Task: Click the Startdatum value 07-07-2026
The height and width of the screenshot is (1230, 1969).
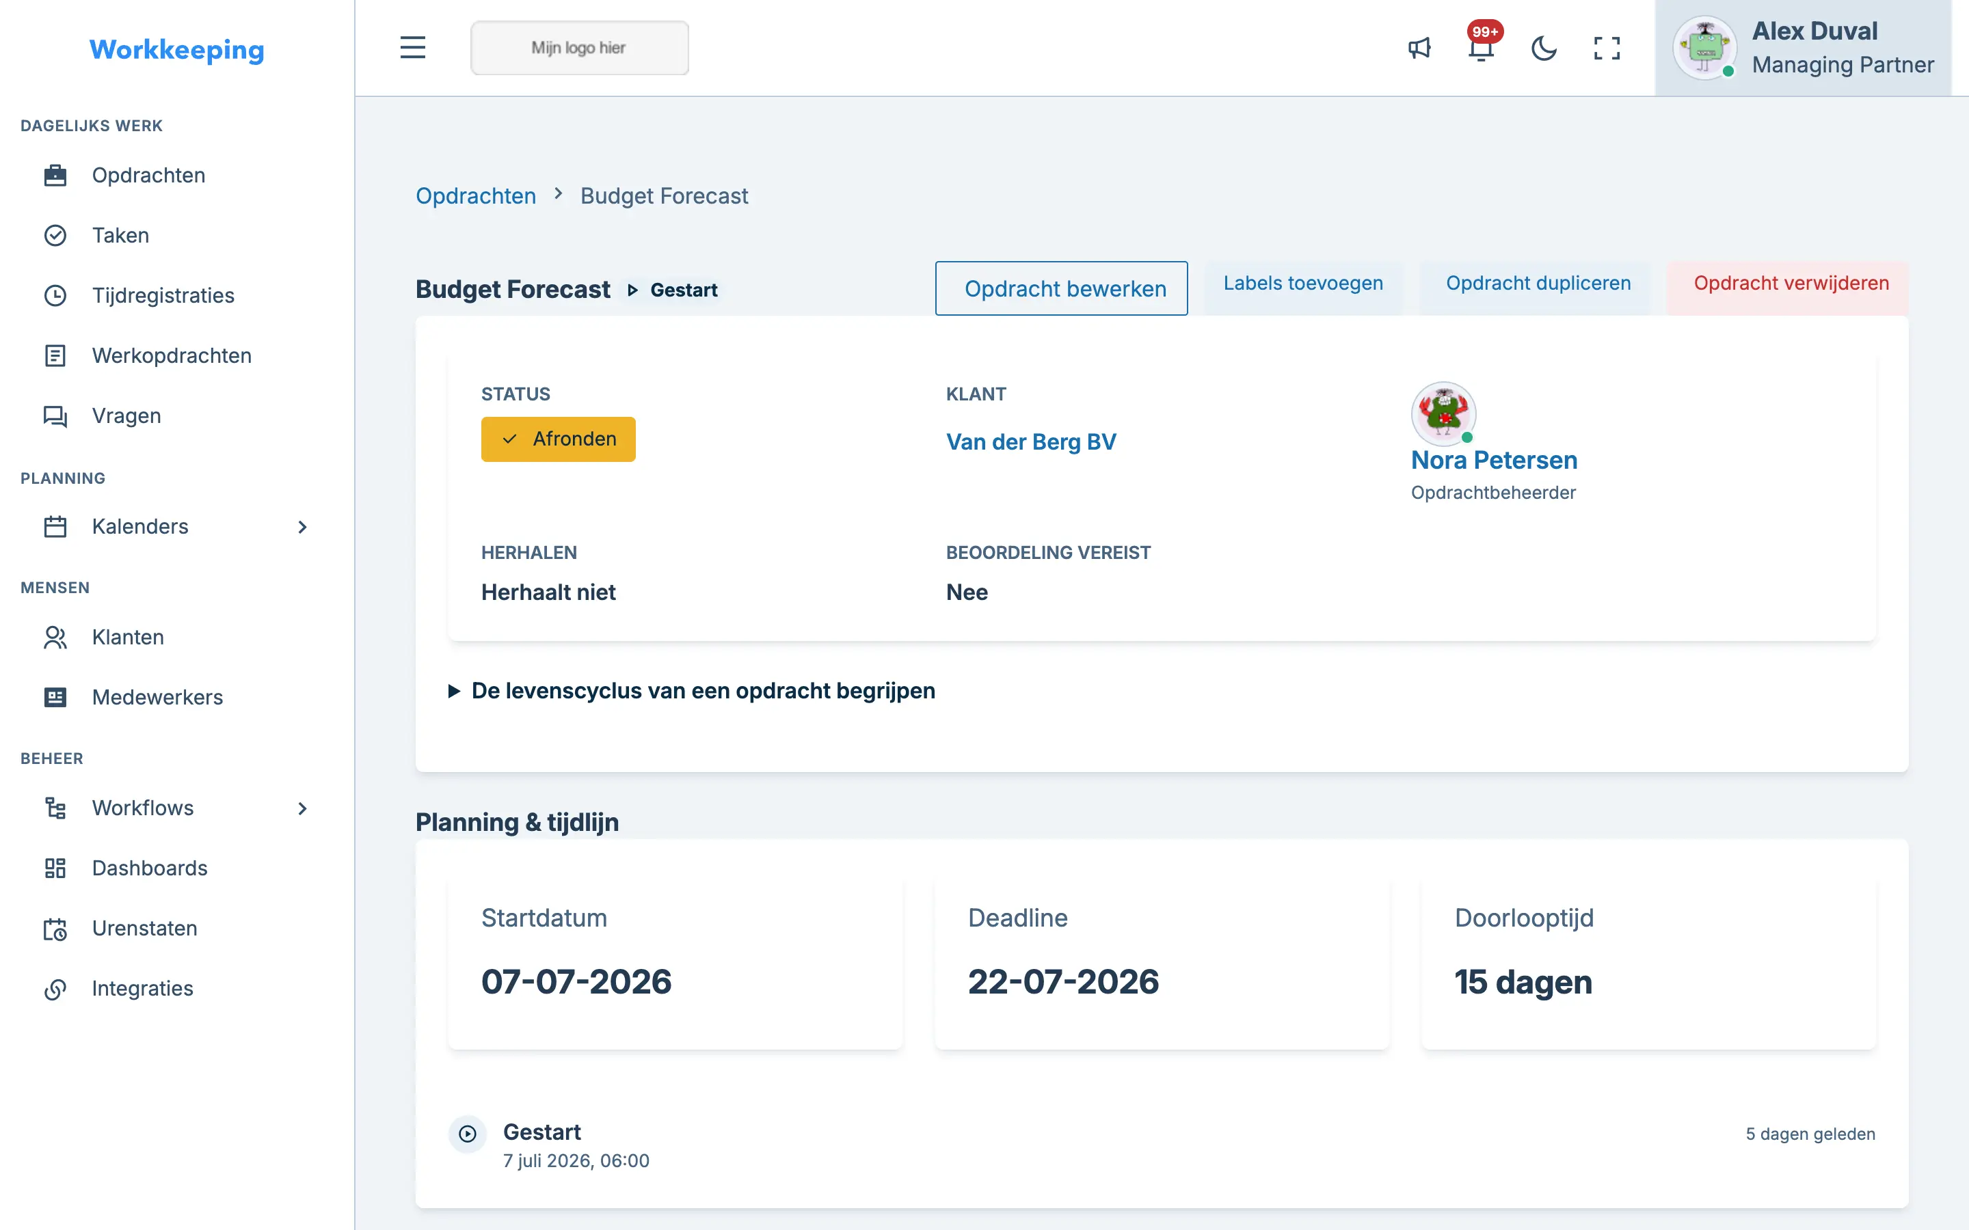Action: pos(576,982)
